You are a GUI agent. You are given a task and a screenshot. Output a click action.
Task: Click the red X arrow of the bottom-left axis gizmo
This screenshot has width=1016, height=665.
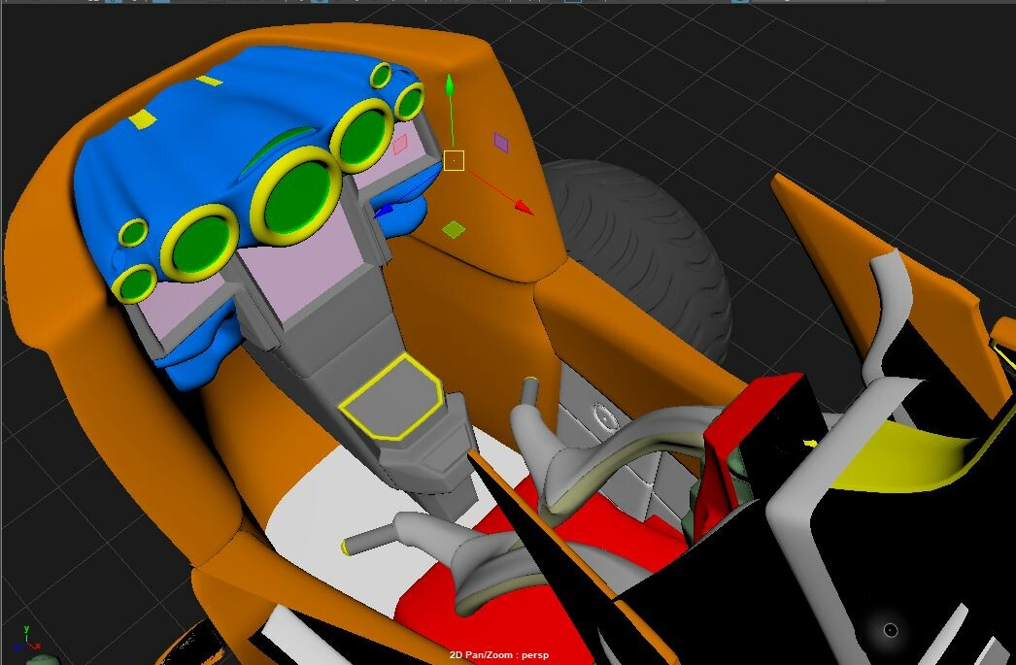(x=38, y=645)
